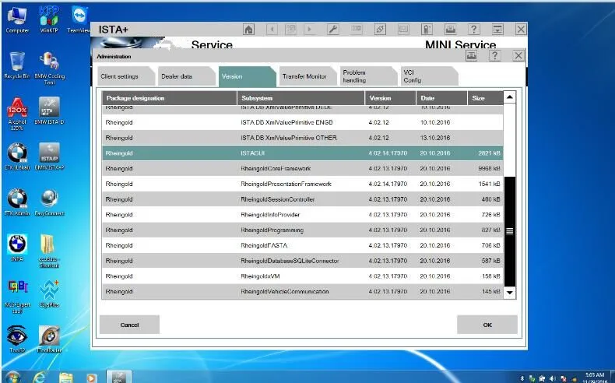The image size is (615, 383).
Task: Open help icon in Administration dialog
Action: [495, 56]
